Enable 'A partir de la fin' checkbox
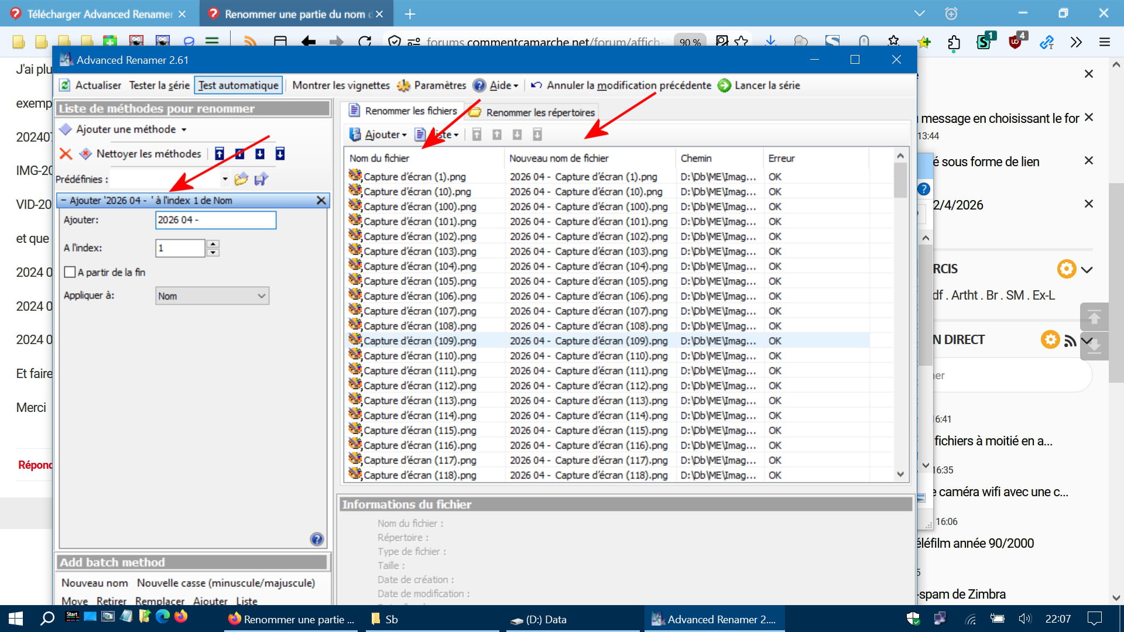 point(70,272)
